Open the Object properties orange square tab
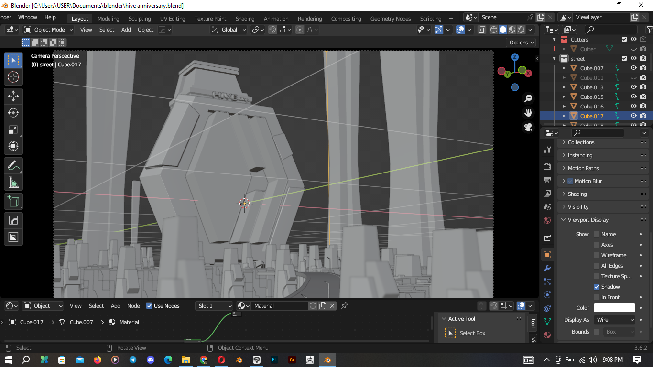The image size is (653, 367). click(x=547, y=255)
